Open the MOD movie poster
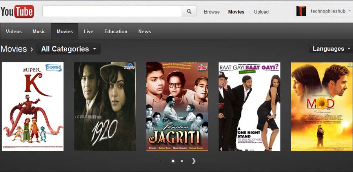The image size is (353, 172). pos(322,106)
